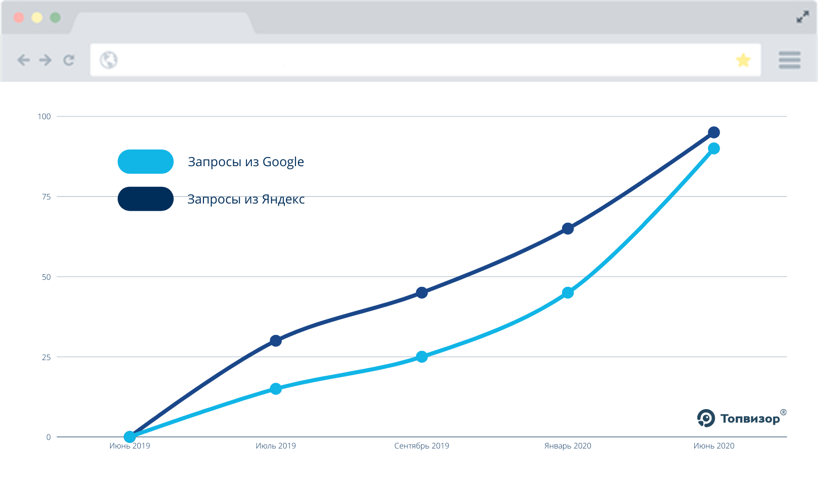The image size is (818, 500).
Task: Bookmark page with yellow star icon
Action: pyautogui.click(x=743, y=60)
